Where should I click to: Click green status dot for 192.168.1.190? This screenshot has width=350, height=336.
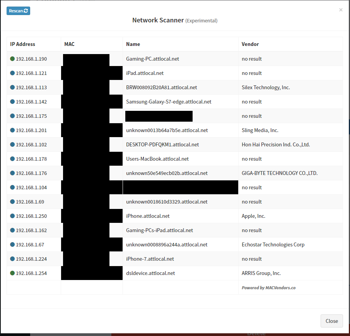[12, 59]
